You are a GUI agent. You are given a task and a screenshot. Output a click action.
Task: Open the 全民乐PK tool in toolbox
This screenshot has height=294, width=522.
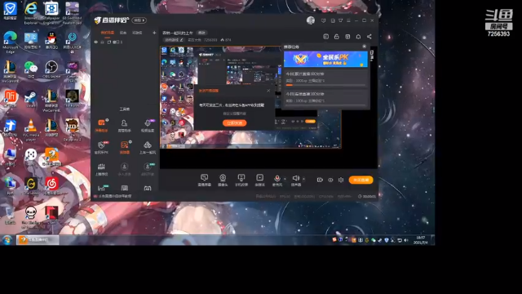(101, 147)
